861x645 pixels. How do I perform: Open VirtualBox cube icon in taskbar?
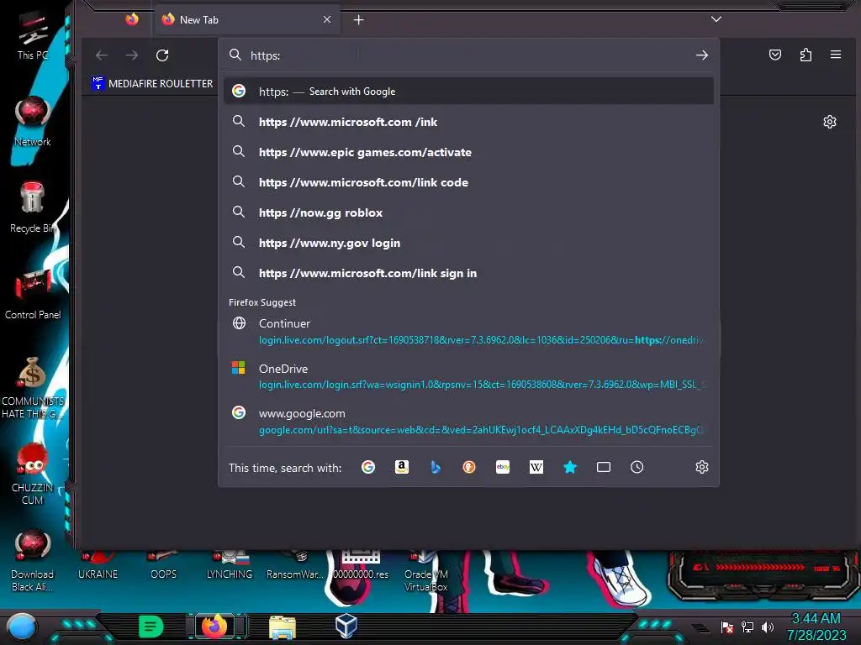346,626
